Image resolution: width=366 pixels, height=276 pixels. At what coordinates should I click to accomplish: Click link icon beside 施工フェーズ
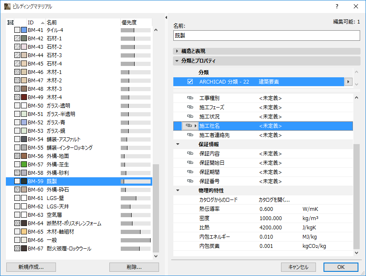(190, 107)
